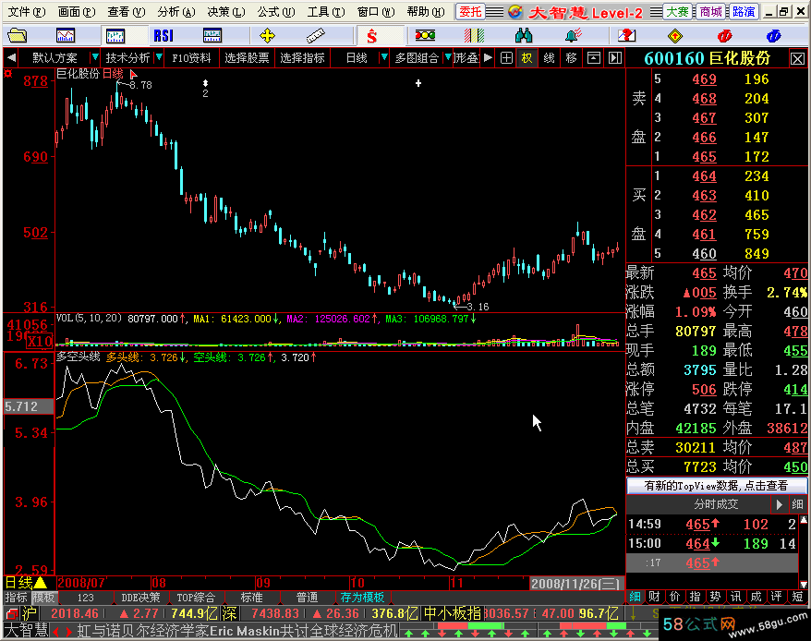Expand the 默认方案 dropdown arrow
Viewport: 811px width, 641px height.
click(94, 57)
